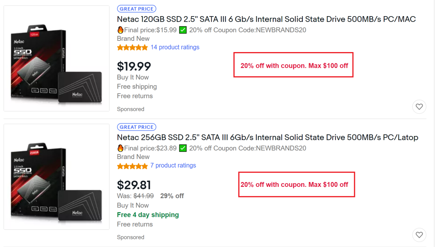Add Netac 256GB SSD to watchlist
436x247 pixels.
click(x=419, y=234)
